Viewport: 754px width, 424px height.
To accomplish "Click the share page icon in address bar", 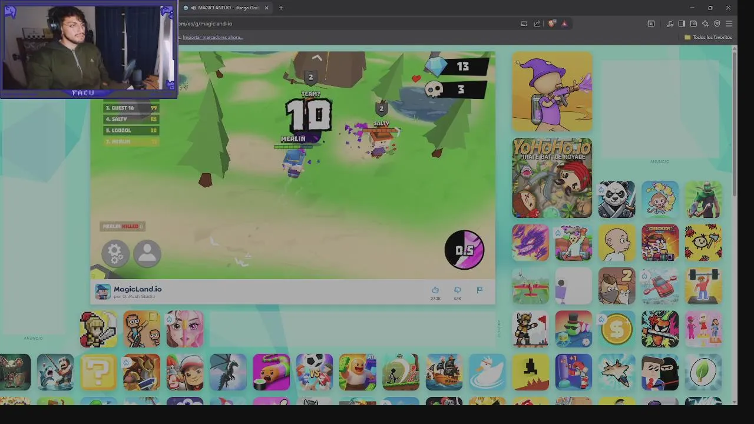I will point(537,24).
